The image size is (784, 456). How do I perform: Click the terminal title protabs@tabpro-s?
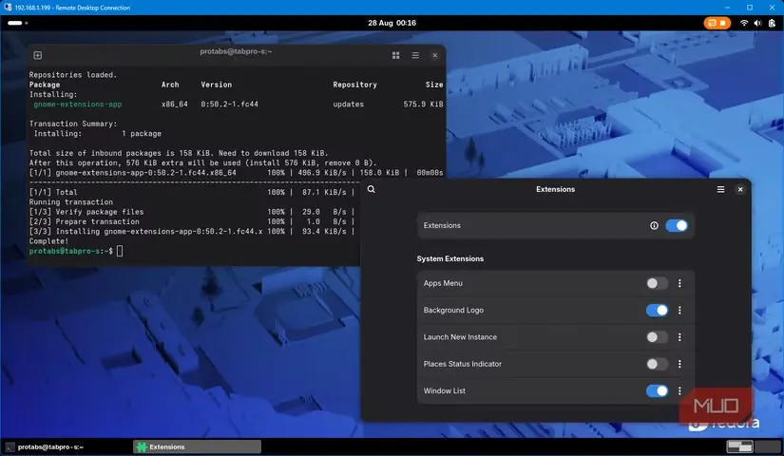(x=236, y=51)
